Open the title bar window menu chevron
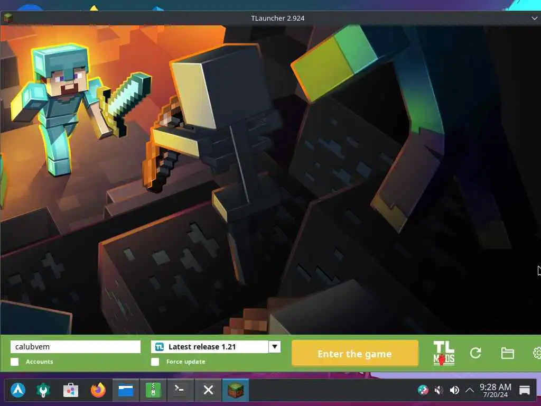 [535, 19]
